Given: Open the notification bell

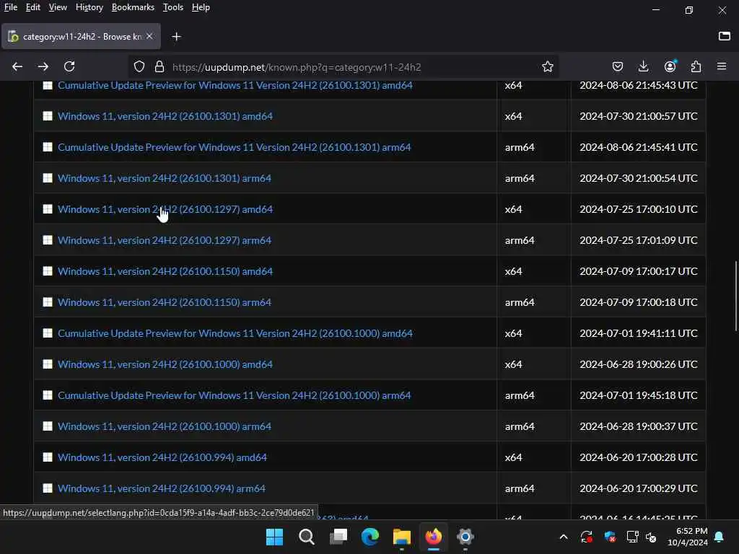Looking at the screenshot, I should pos(720,537).
